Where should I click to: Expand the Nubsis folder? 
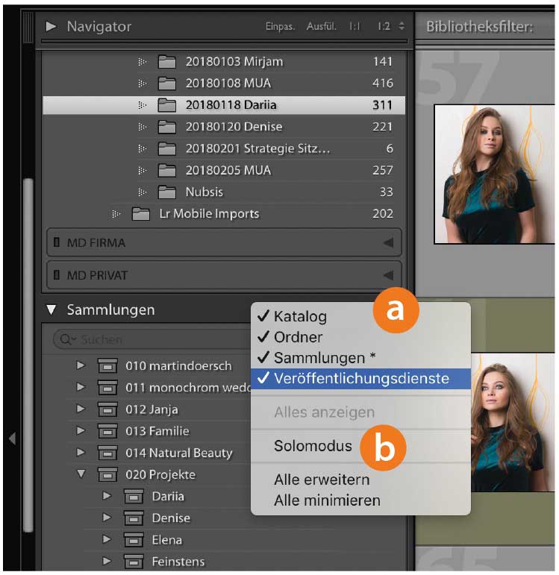142,192
